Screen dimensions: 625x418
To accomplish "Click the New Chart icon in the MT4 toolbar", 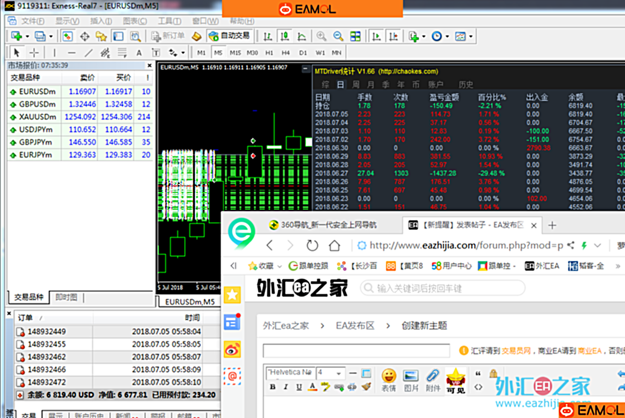I will click(16, 36).
